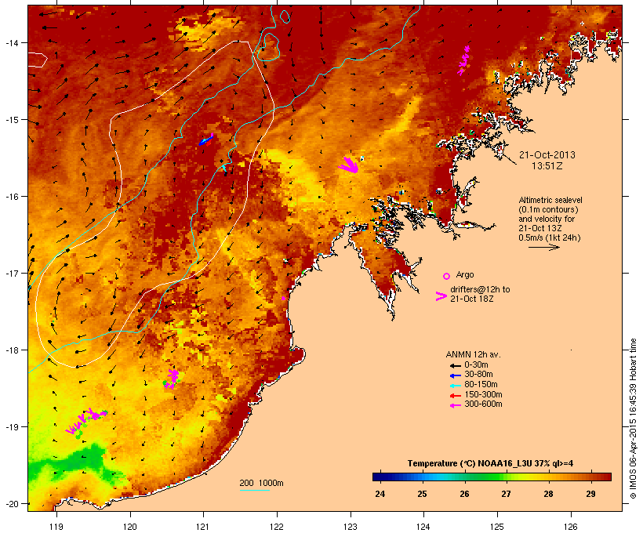Click the '150-300m' depth label
Viewport: 643px width, 533px height.
pos(483,394)
